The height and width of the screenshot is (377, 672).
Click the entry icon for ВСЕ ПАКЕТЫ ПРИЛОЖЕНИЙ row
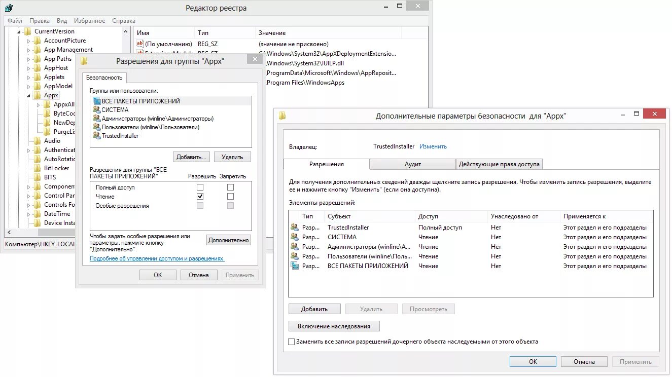point(294,266)
